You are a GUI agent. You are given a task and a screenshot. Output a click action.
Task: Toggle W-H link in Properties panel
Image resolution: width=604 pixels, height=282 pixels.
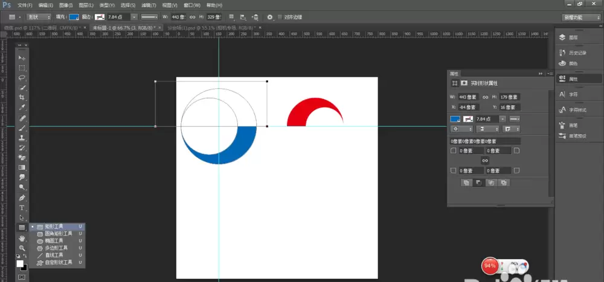pos(486,97)
